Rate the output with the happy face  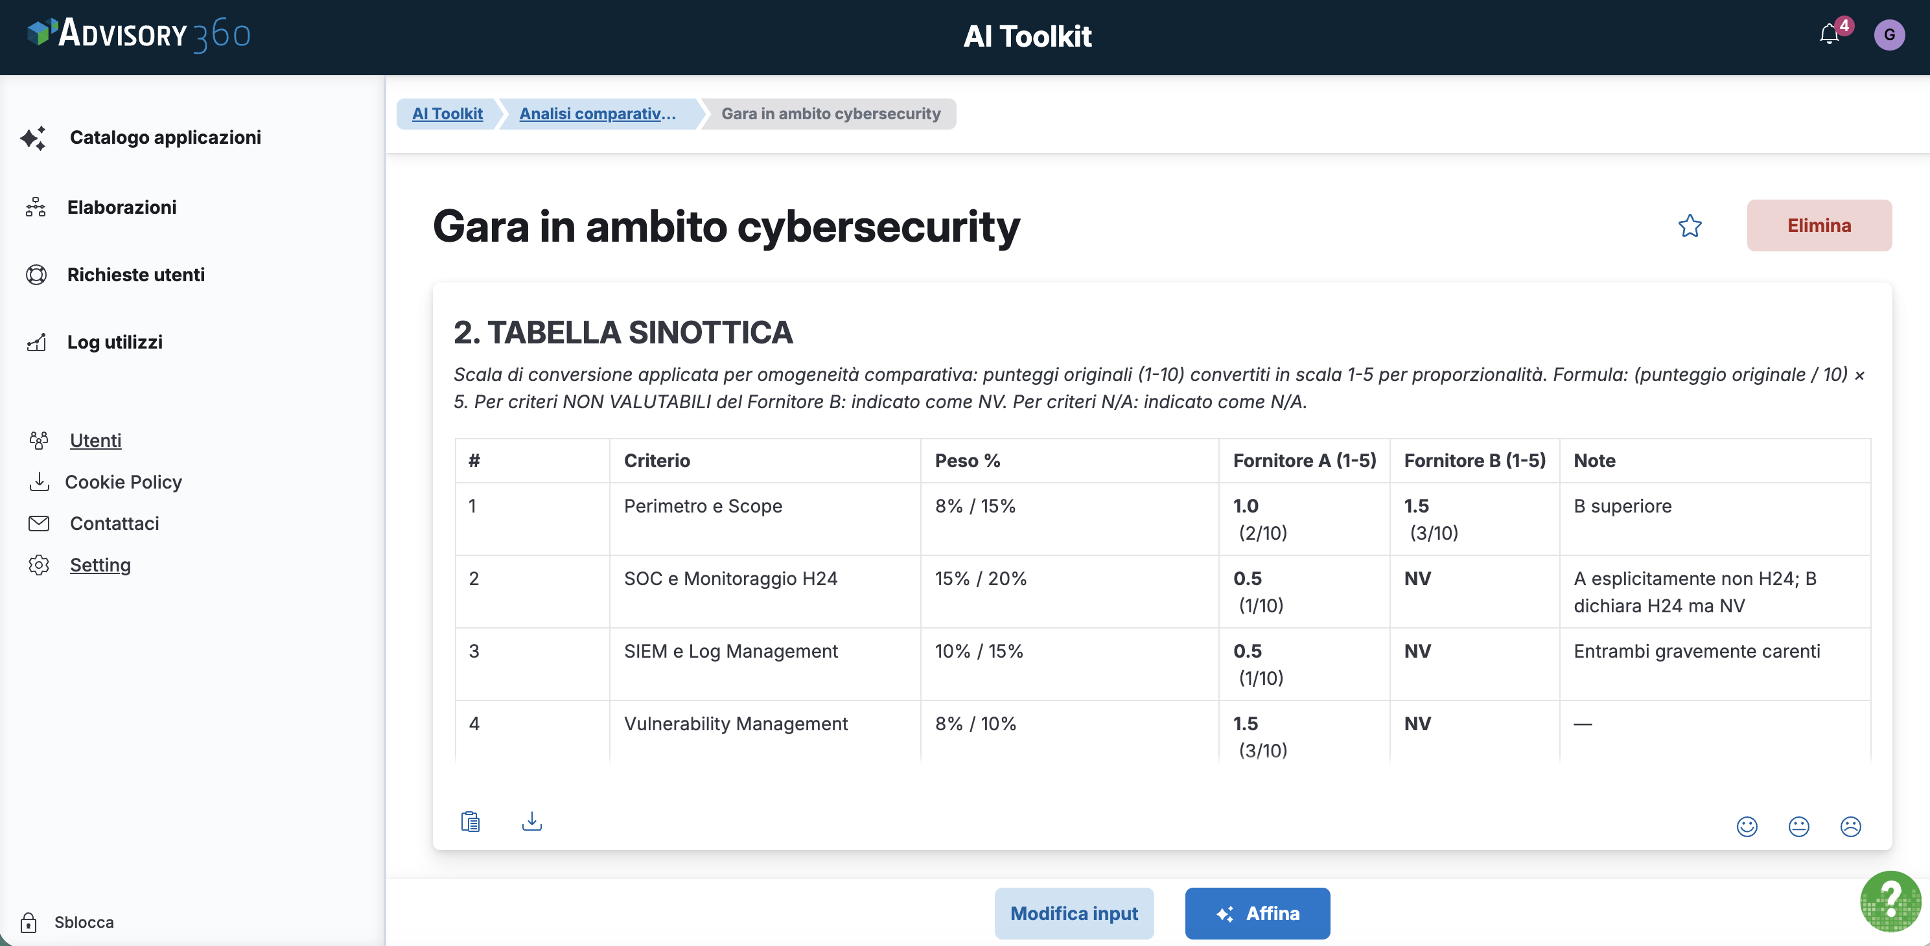pos(1747,826)
